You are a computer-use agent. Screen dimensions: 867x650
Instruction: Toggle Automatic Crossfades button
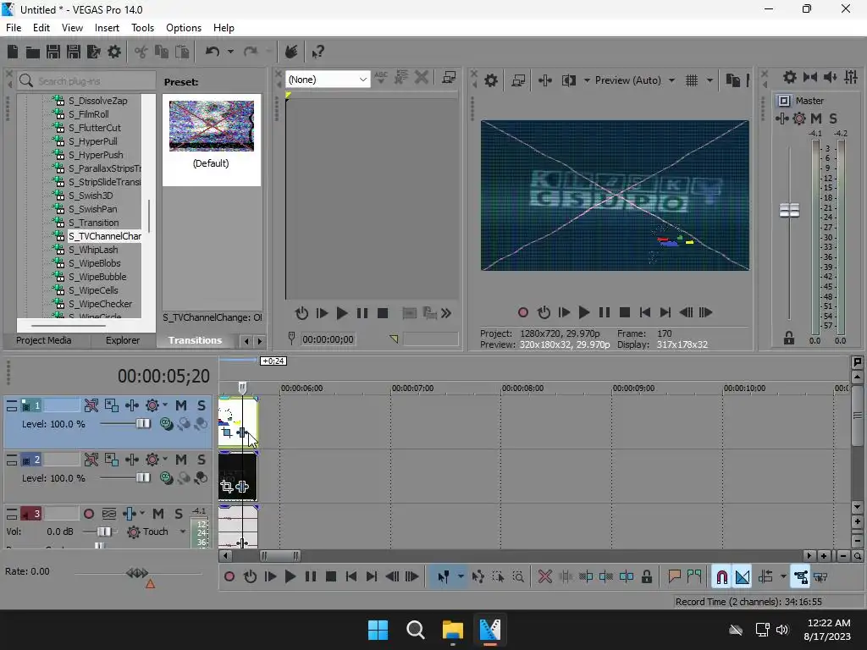tap(743, 577)
